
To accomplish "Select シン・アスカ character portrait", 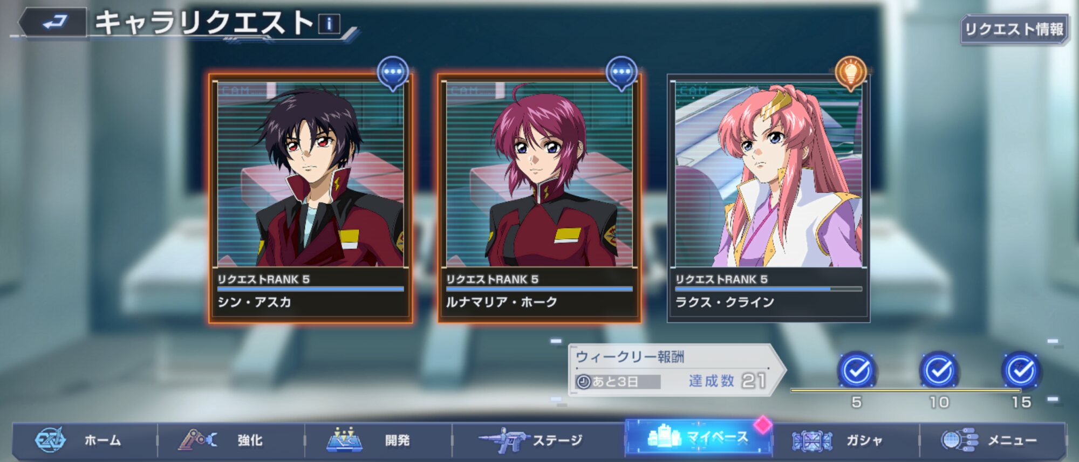I will click(x=310, y=174).
